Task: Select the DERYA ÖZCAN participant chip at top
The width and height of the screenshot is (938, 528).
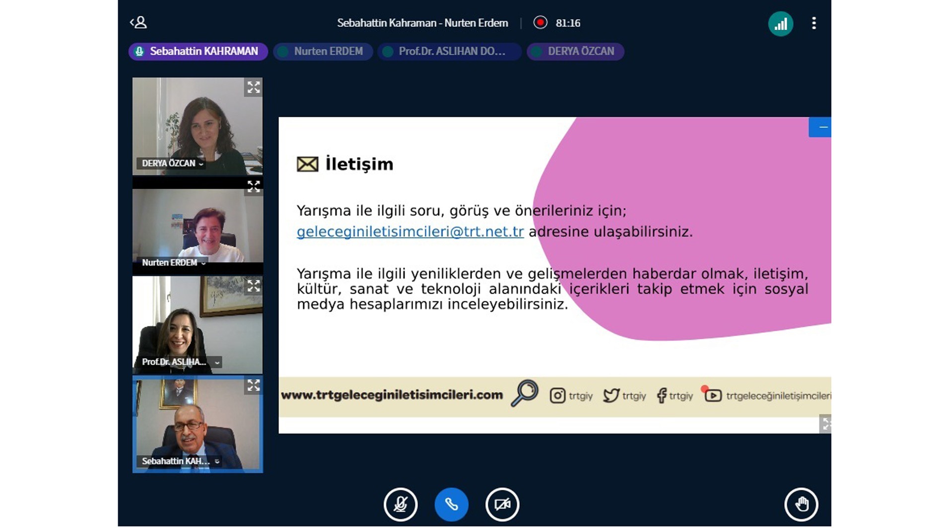Action: pos(575,51)
